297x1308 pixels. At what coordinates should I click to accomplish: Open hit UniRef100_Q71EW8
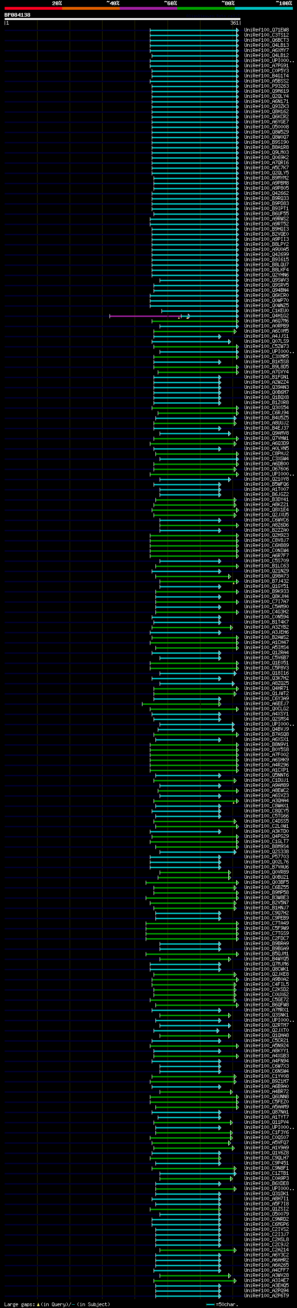266,30
